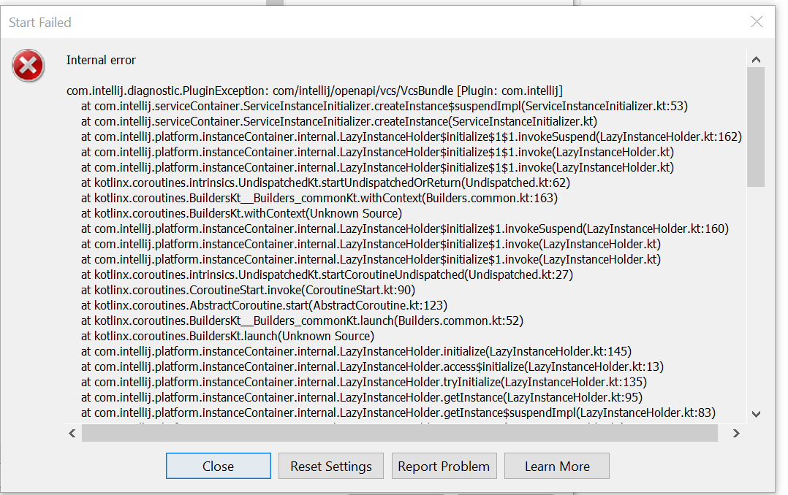This screenshot has width=788, height=495.
Task: Click the startCoroutineUndispatched Undispatched.kt:27 line
Action: click(x=327, y=275)
